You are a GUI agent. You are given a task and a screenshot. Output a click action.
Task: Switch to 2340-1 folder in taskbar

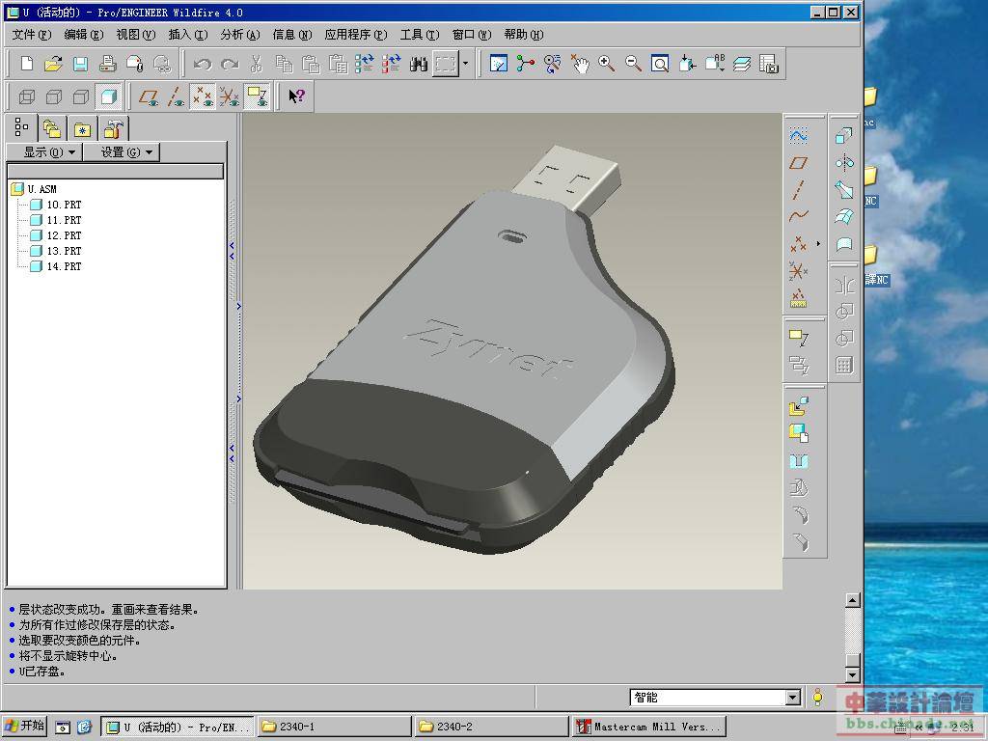[x=333, y=727]
